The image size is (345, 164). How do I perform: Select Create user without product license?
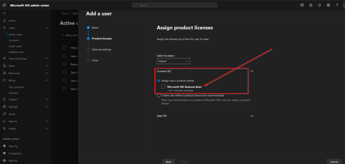point(159,96)
